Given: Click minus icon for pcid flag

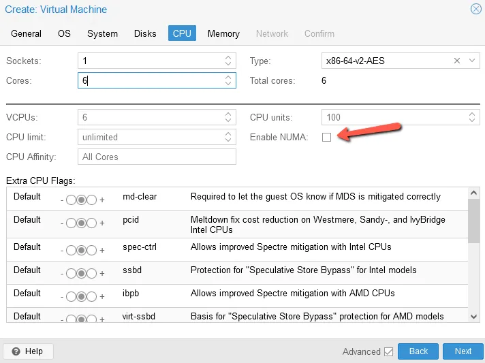Looking at the screenshot, I should pos(62,223).
